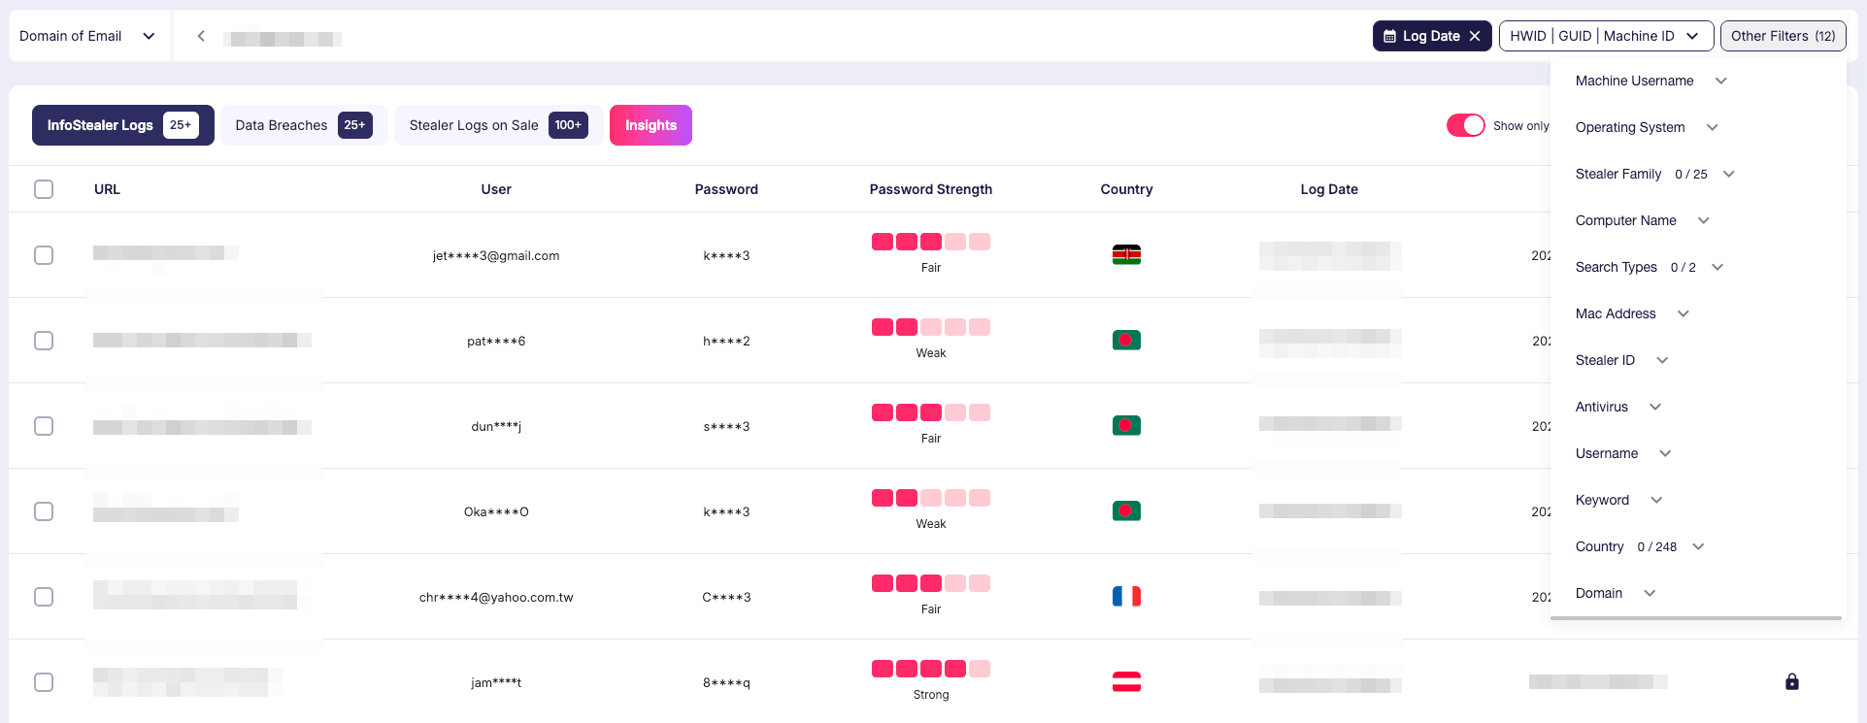Image resolution: width=1867 pixels, height=723 pixels.
Task: Click the password cell h****2
Action: point(726,342)
